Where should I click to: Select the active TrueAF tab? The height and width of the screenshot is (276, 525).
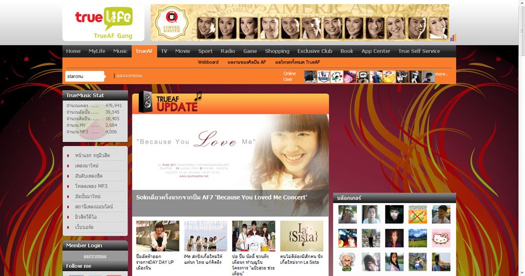[144, 51]
